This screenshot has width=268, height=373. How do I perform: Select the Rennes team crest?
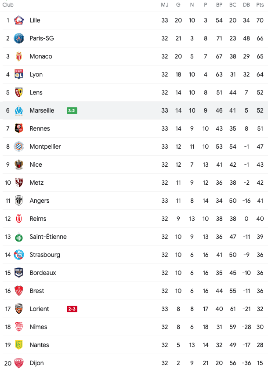pyautogui.click(x=19, y=128)
